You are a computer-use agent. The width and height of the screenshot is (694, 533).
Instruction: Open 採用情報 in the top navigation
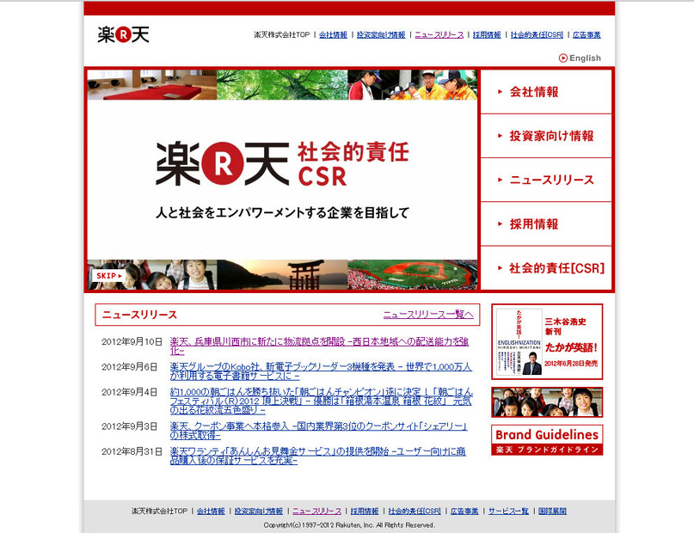coord(487,35)
